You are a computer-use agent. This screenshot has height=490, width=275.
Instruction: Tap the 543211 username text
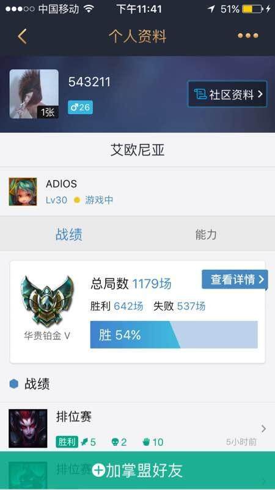click(x=89, y=82)
